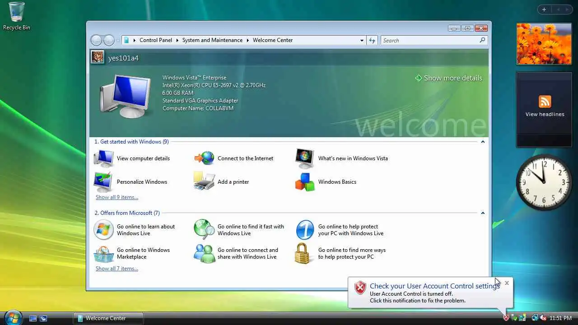Click the Control Panel breadcrumb
The height and width of the screenshot is (325, 578).
[x=156, y=40]
